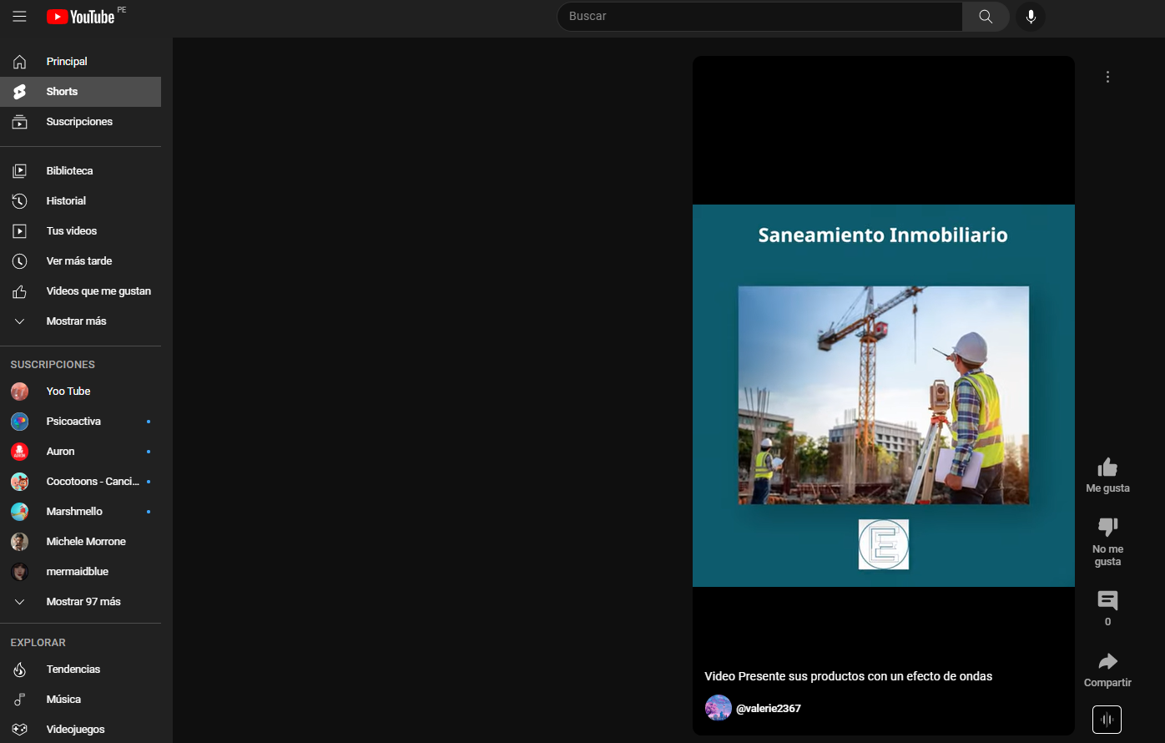Toggle the No me gusta thumbs down

[1107, 528]
